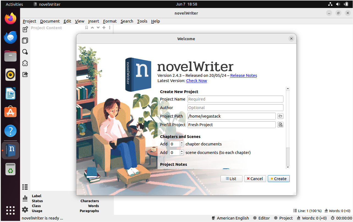The image size is (353, 222).
Task: Click the editor footer Line position icon
Action: click(295, 211)
